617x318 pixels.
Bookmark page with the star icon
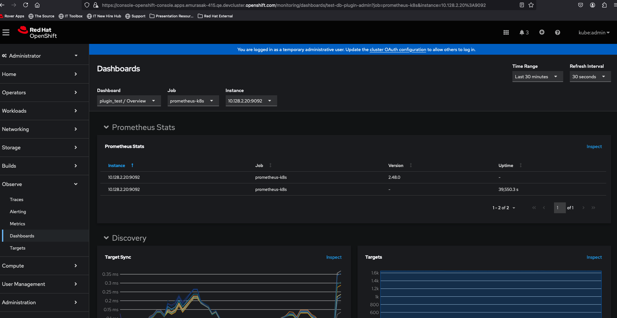531,5
